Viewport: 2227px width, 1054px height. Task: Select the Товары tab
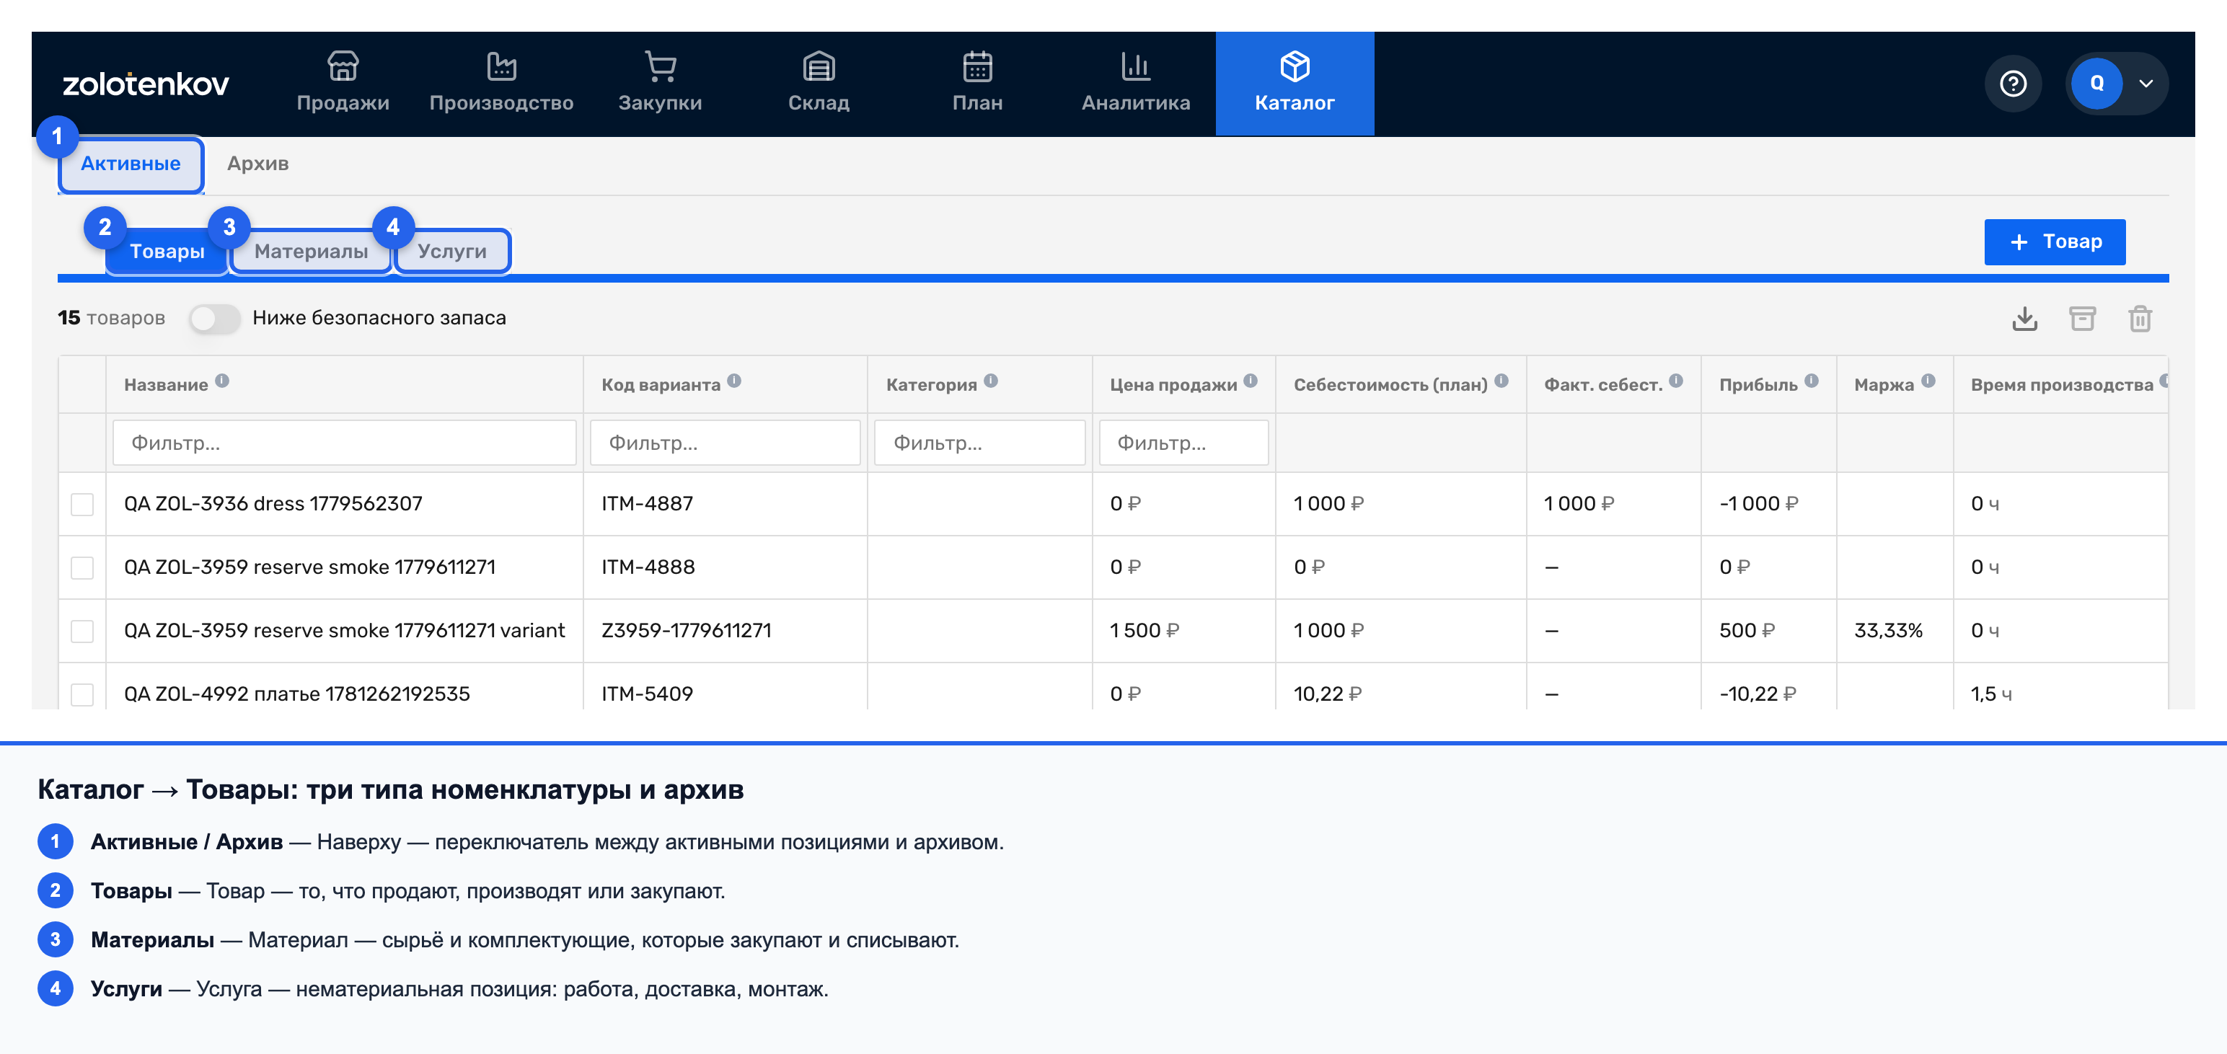(x=167, y=252)
